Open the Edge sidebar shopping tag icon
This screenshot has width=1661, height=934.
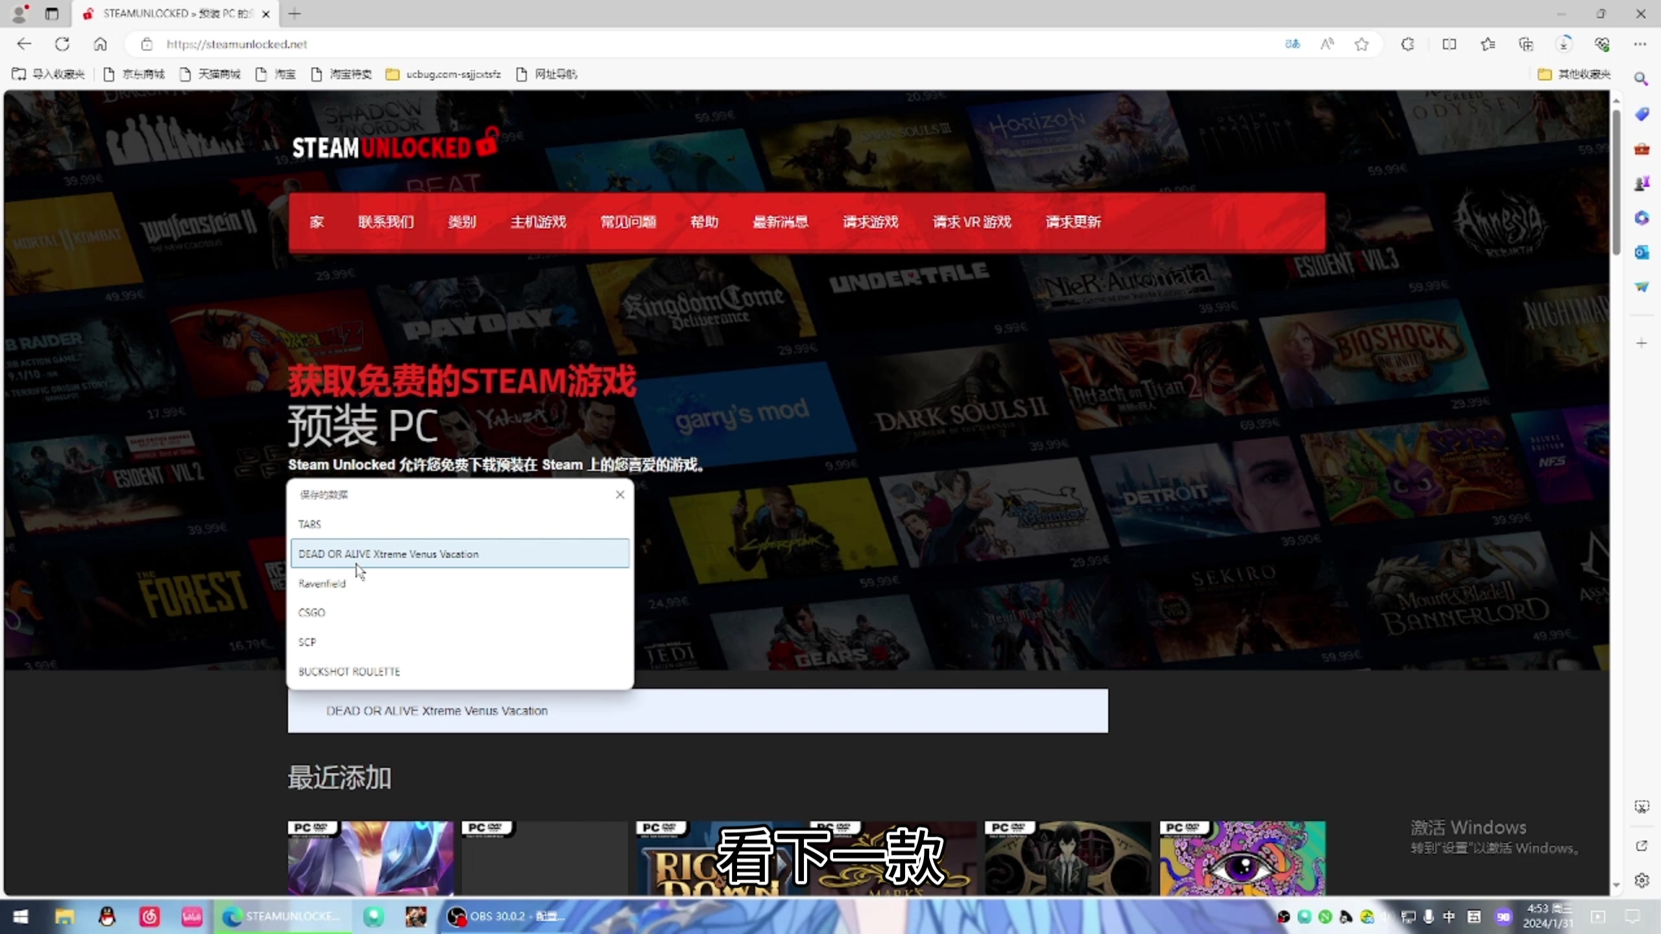pos(1642,115)
